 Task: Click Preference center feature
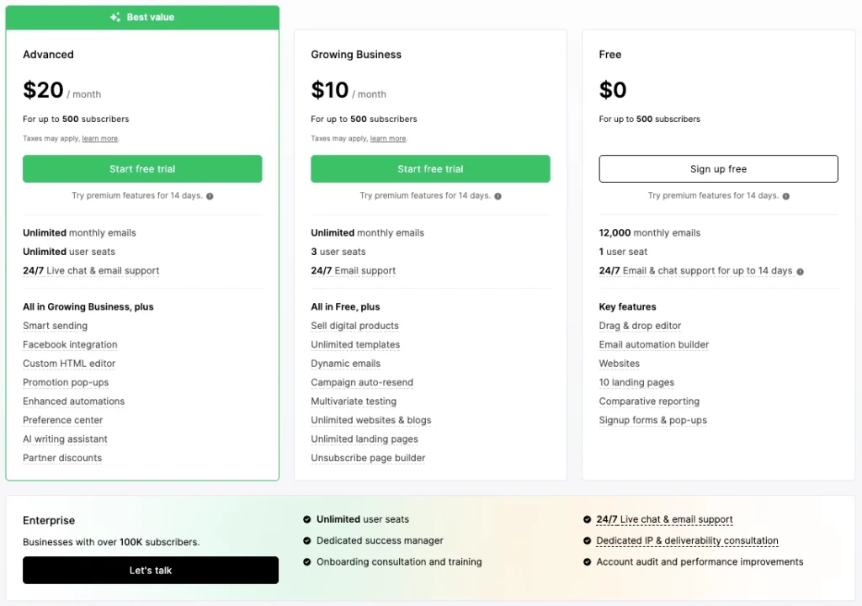62,420
